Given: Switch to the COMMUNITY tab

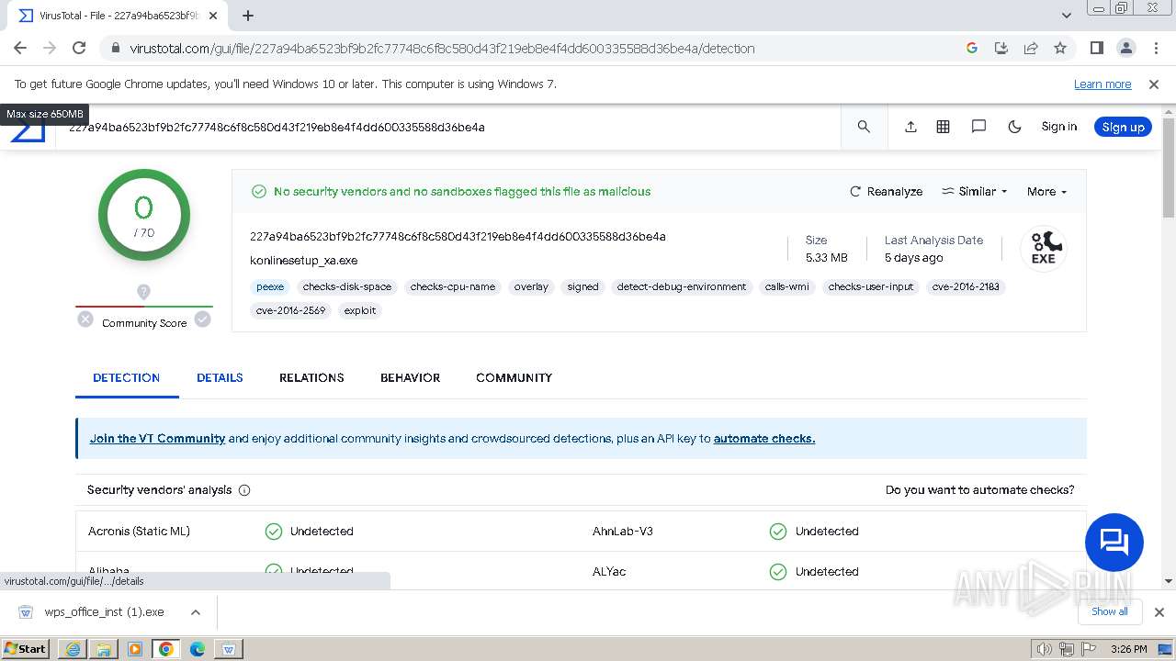Looking at the screenshot, I should click(514, 377).
